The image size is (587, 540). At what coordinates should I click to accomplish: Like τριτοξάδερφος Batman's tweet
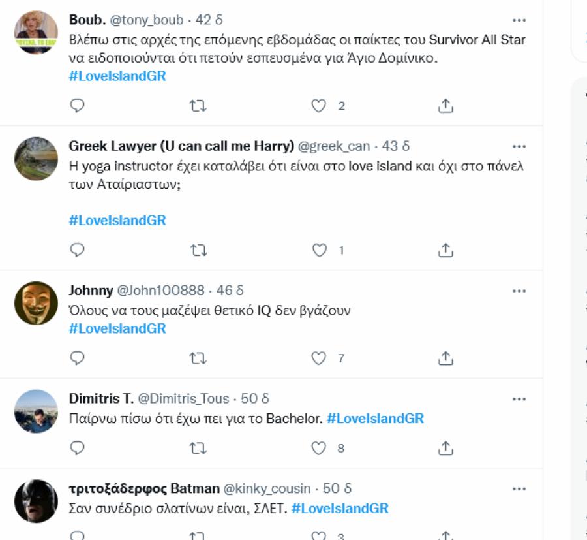(318, 537)
